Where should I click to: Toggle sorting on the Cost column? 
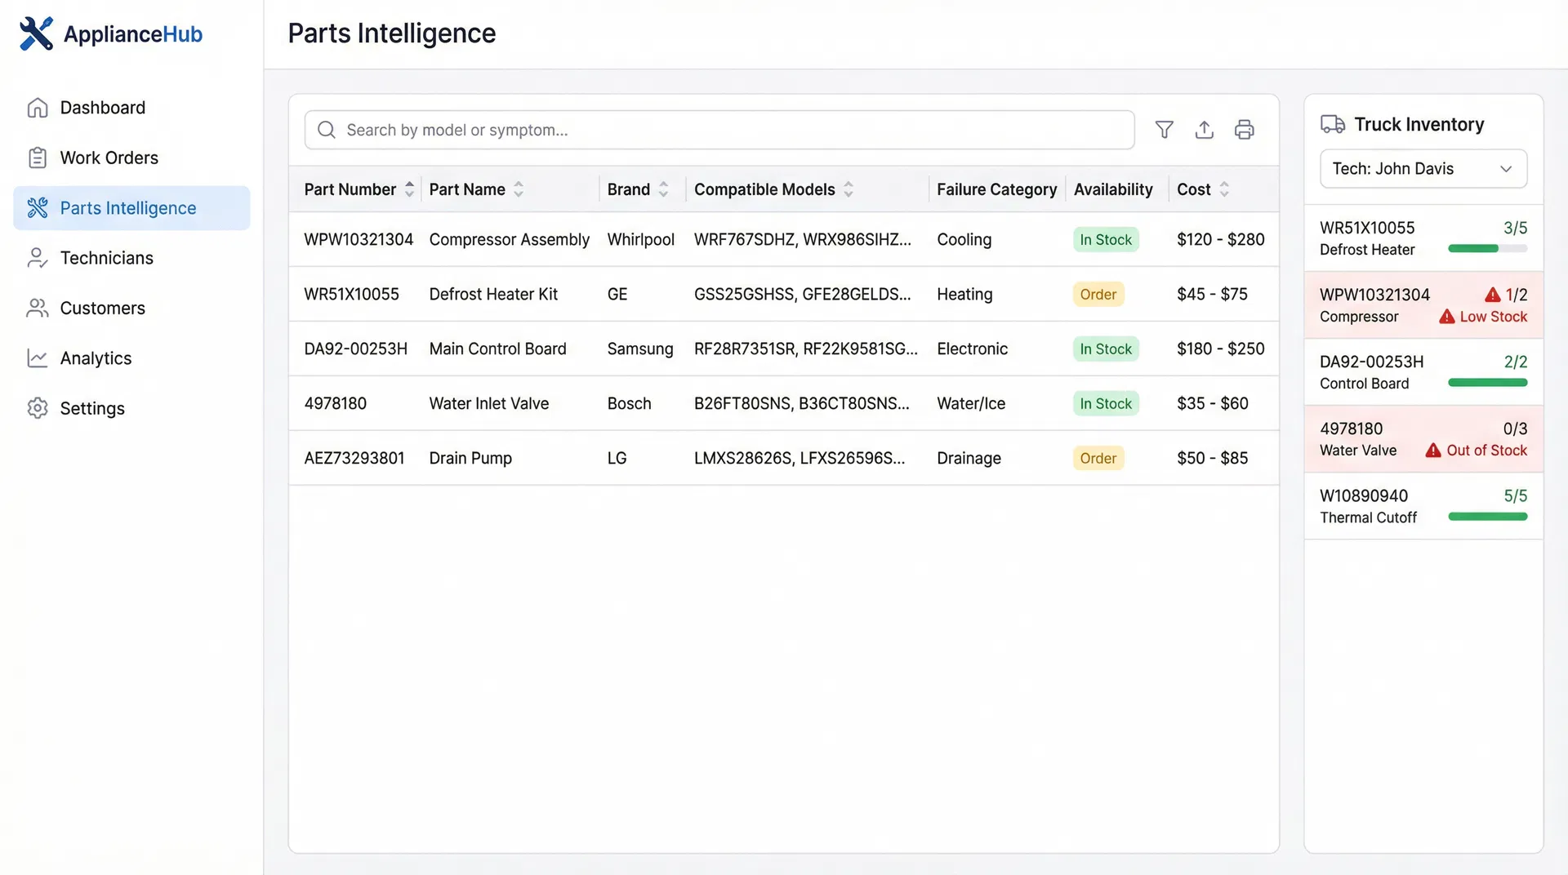pos(1223,189)
